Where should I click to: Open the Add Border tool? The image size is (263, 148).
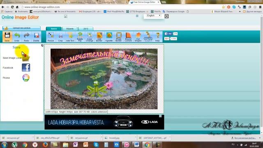pos(99,37)
